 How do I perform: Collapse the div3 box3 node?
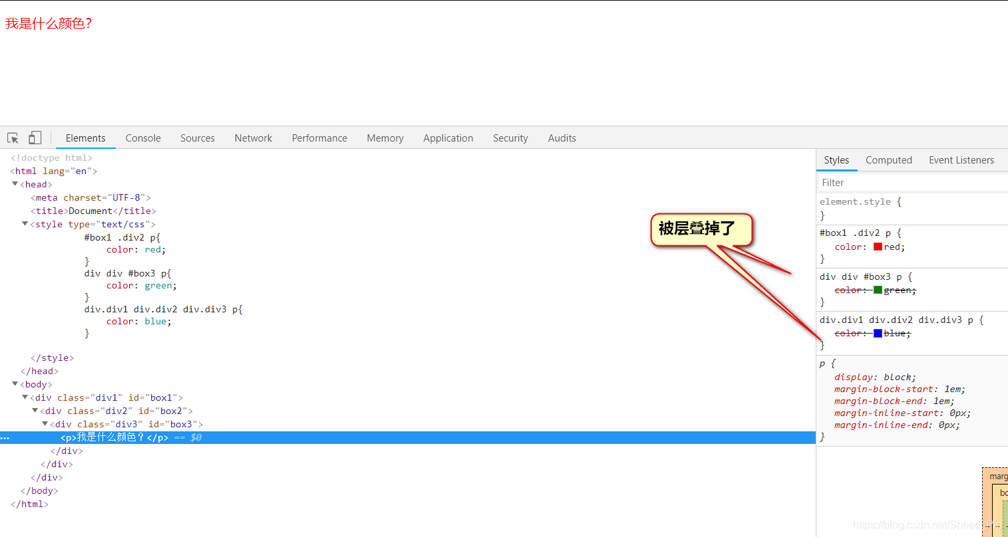pyautogui.click(x=45, y=424)
